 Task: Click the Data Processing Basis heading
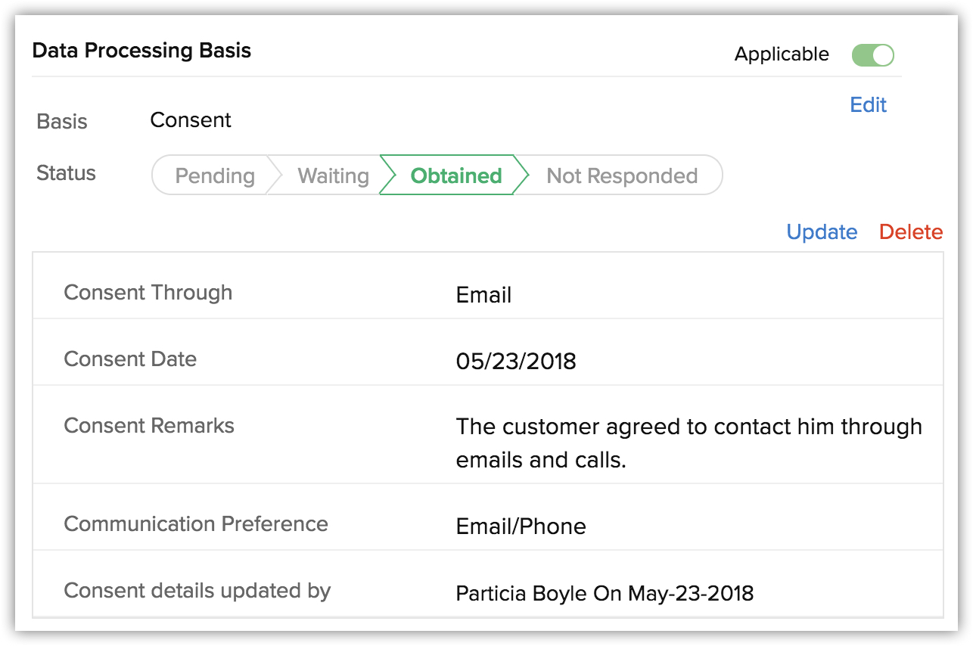141,51
